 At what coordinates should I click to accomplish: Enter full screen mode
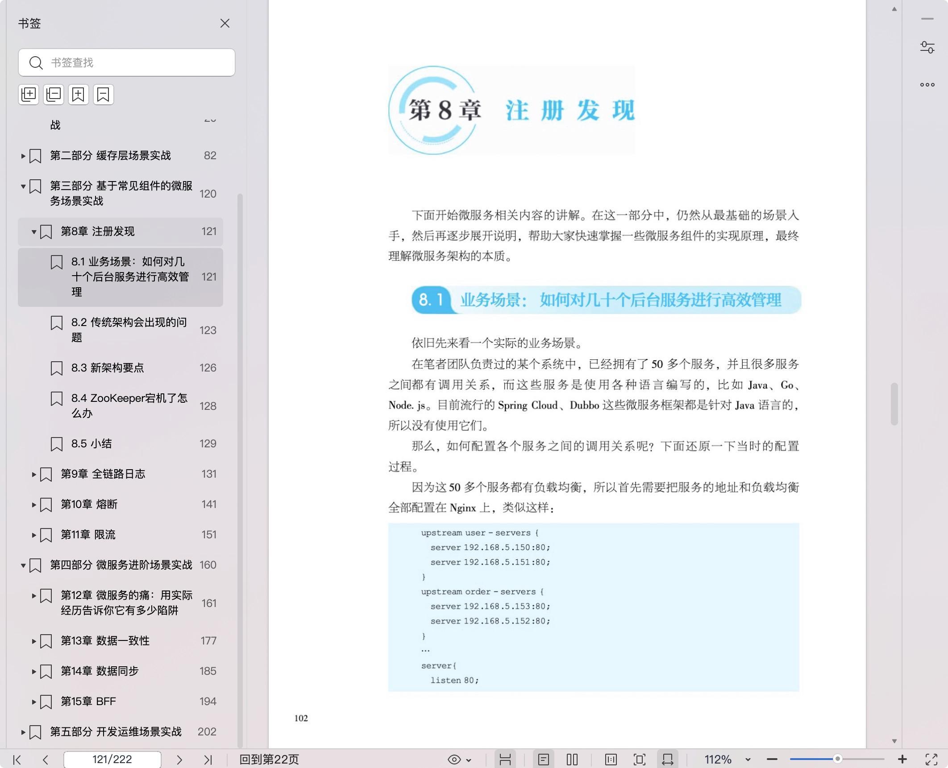931,760
